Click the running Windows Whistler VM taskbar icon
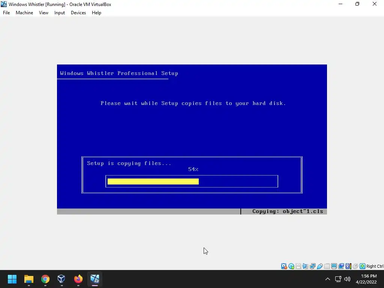The image size is (384, 288). (x=95, y=279)
